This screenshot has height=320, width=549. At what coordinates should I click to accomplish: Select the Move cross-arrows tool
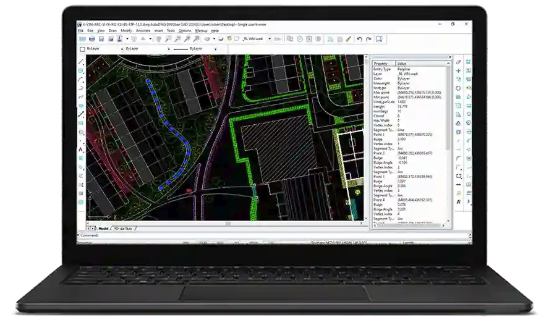[x=458, y=70]
